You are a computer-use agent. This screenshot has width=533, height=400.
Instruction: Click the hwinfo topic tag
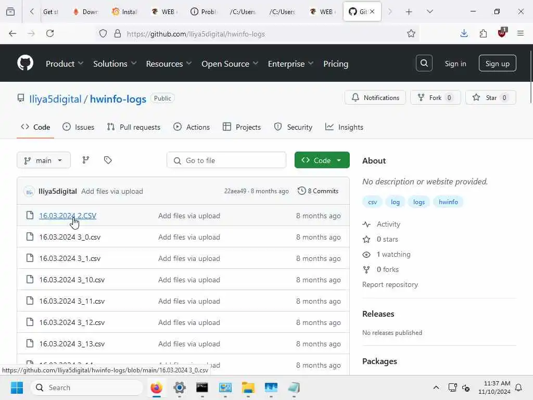point(448,202)
